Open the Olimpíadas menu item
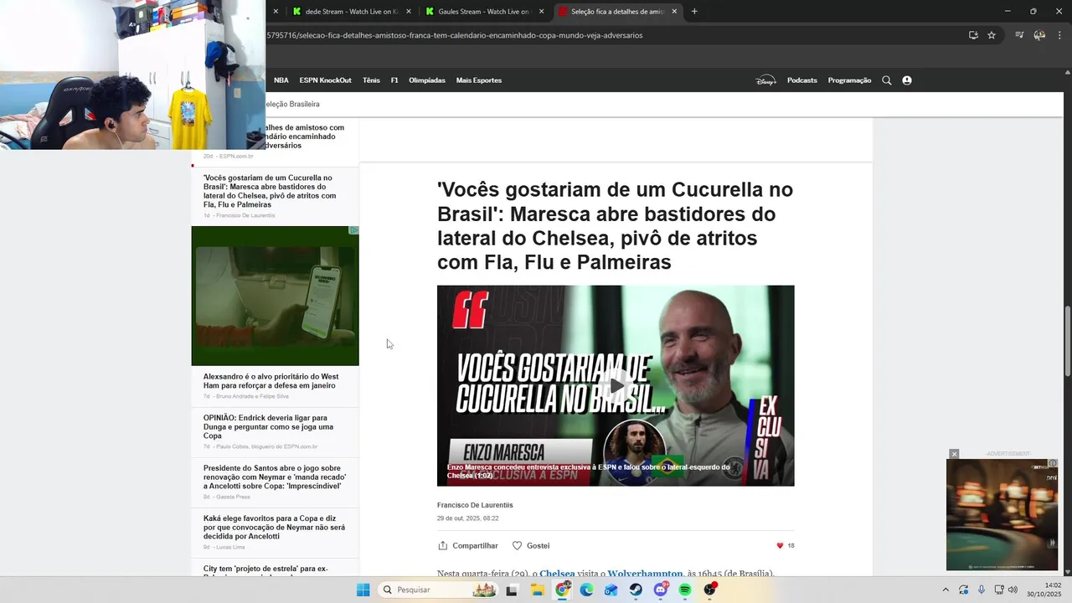 (427, 80)
